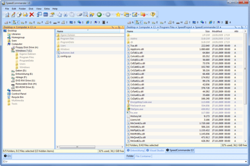The height and width of the screenshot is (166, 250).
Task: Click SpeedProject in right breadcrumb
Action: click(x=185, y=27)
